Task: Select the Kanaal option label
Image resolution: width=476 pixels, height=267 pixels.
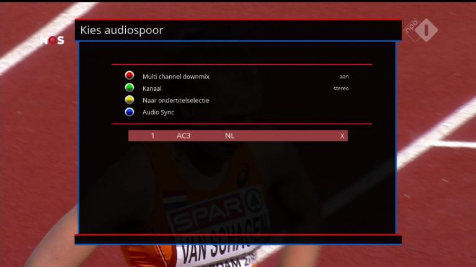Action: (x=152, y=88)
